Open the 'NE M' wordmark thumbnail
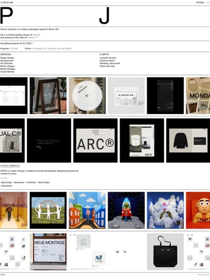This screenshot has height=280, width=210. pyautogui.click(x=126, y=251)
